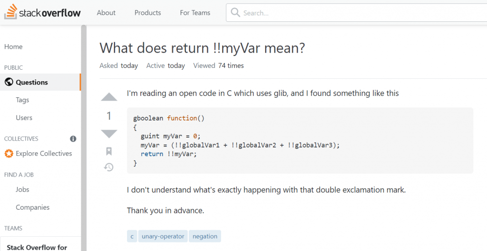The height and width of the screenshot is (251, 487).
Task: Open the Home page in sidebar
Action: 13,46
